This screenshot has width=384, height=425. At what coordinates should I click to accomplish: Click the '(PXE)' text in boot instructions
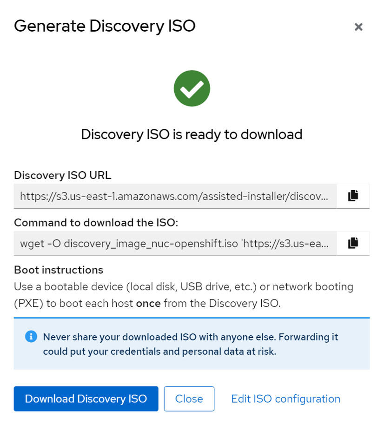(x=29, y=304)
